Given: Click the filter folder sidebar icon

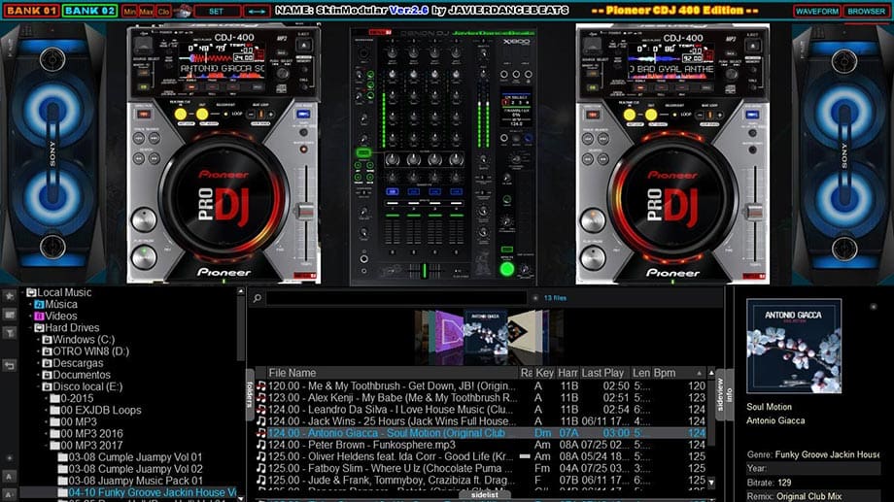Looking at the screenshot, I should [9, 333].
